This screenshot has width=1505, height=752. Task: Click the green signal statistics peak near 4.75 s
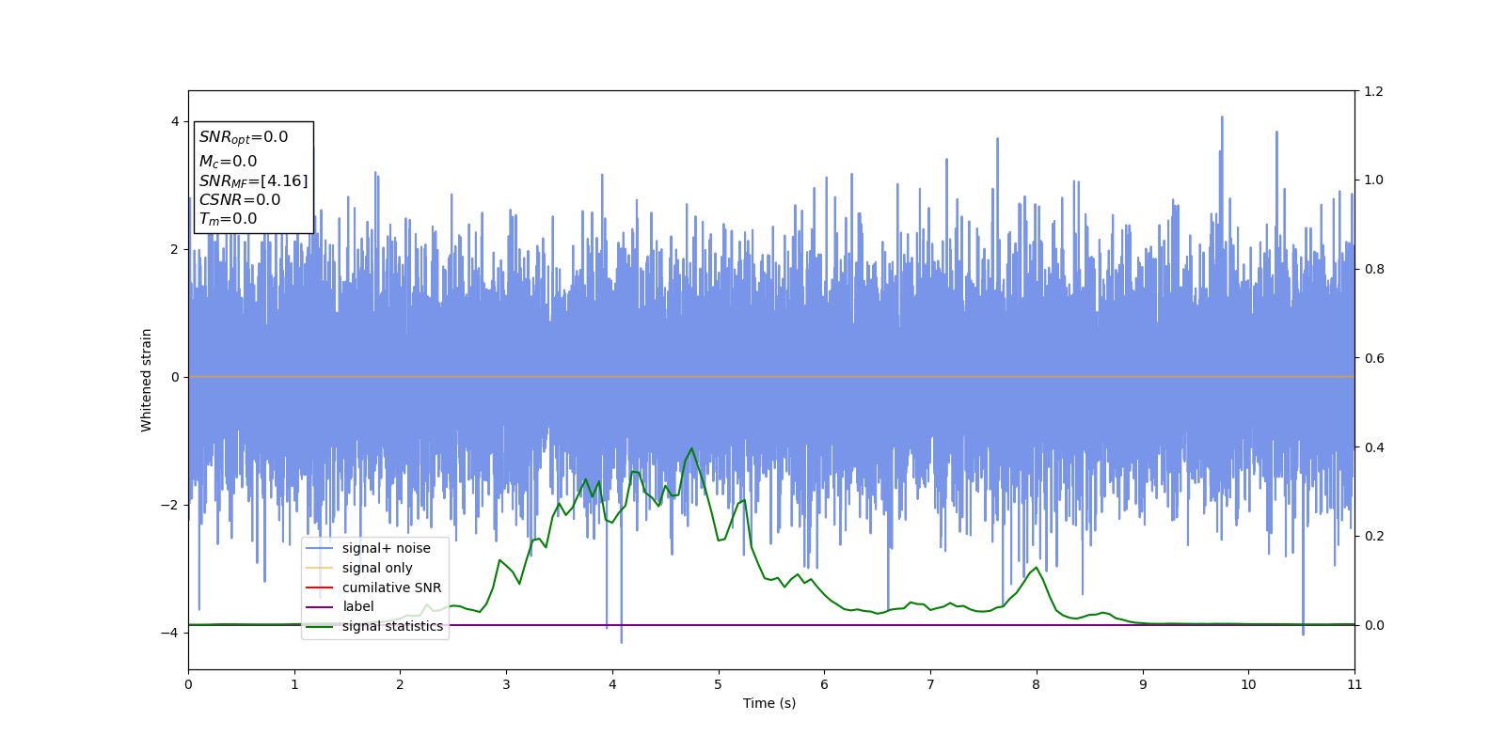(691, 448)
